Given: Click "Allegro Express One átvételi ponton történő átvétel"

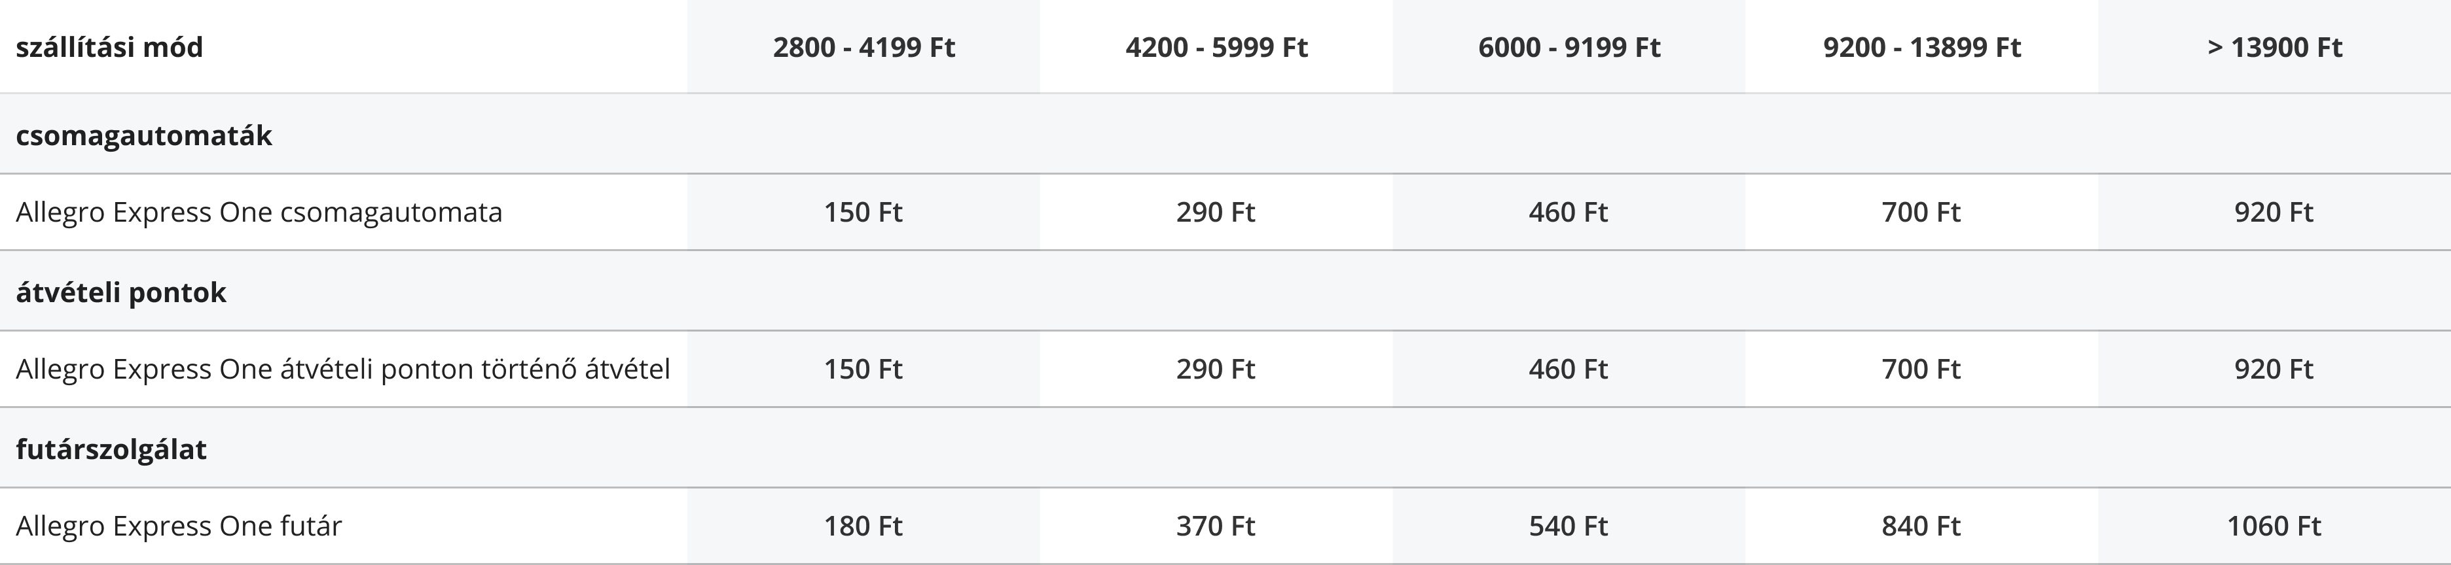Looking at the screenshot, I should click(342, 369).
